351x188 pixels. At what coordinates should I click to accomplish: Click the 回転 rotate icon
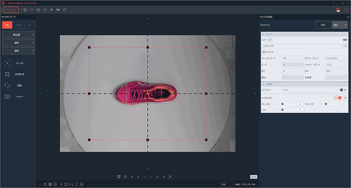click(7, 85)
